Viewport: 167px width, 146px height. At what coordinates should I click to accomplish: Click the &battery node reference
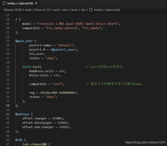[x=22, y=114]
